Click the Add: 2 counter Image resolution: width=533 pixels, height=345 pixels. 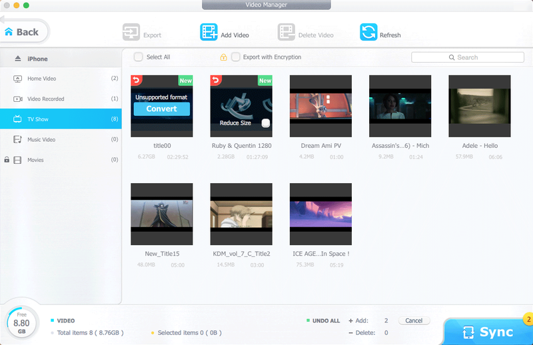[368, 320]
